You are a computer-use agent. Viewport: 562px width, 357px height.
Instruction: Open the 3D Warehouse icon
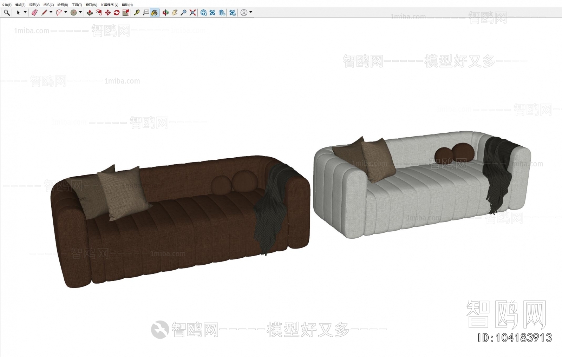(203, 13)
